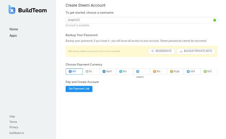This screenshot has width=226, height=139.
Task: Select bch payment currency label
Action: [210, 71]
